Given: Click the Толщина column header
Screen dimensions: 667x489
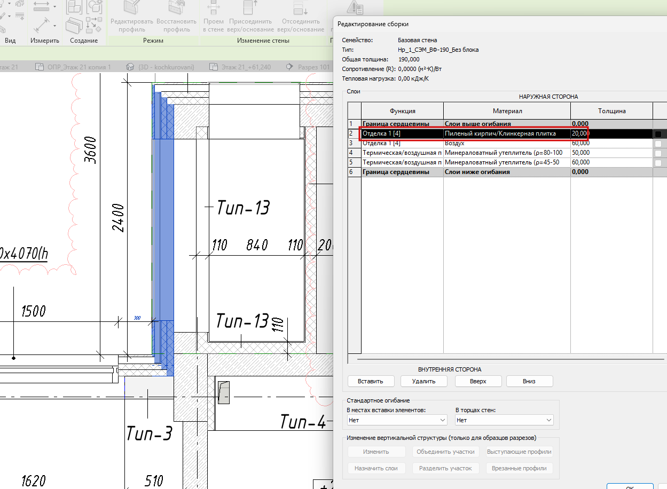Looking at the screenshot, I should tap(611, 111).
